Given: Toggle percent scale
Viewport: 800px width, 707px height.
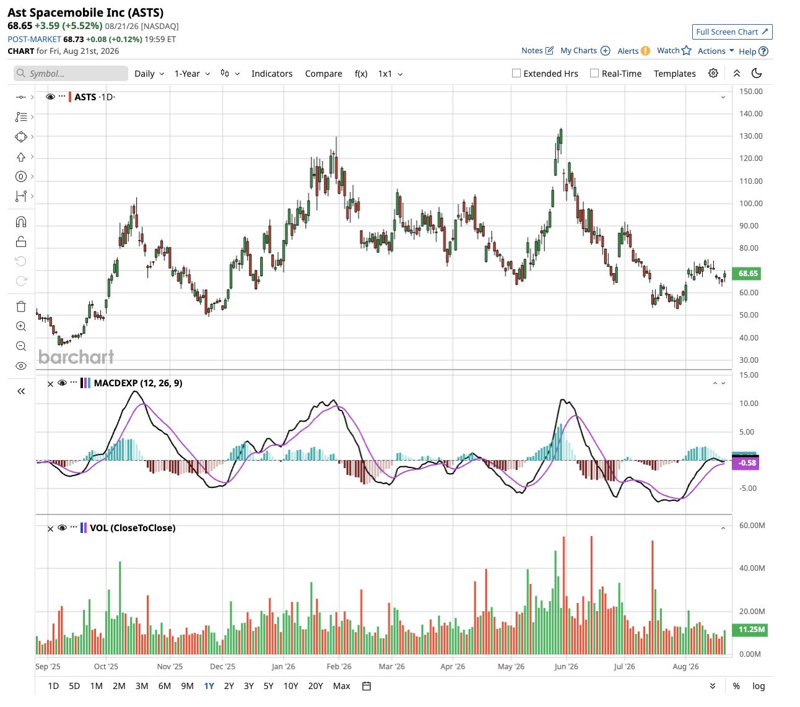Looking at the screenshot, I should 736,686.
